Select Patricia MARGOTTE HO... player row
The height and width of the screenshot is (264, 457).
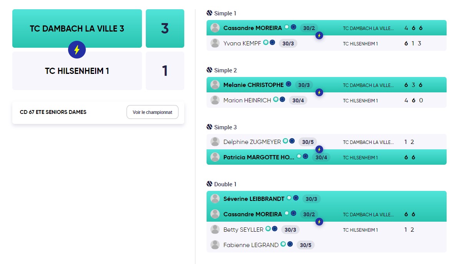point(327,157)
